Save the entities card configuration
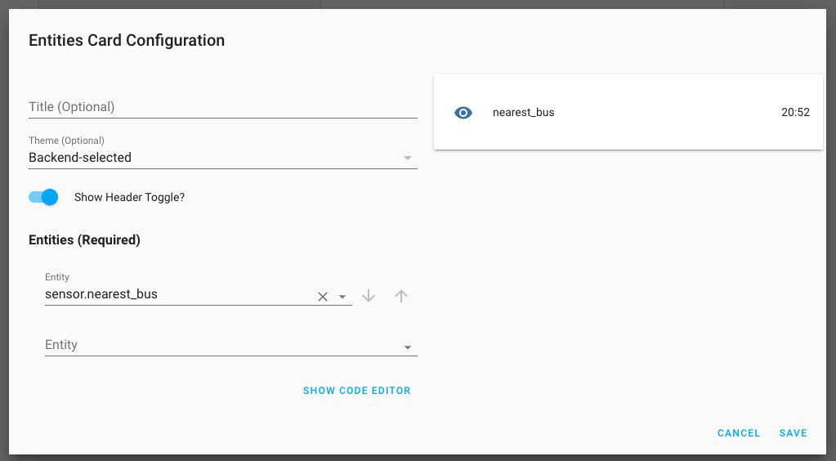 click(793, 433)
